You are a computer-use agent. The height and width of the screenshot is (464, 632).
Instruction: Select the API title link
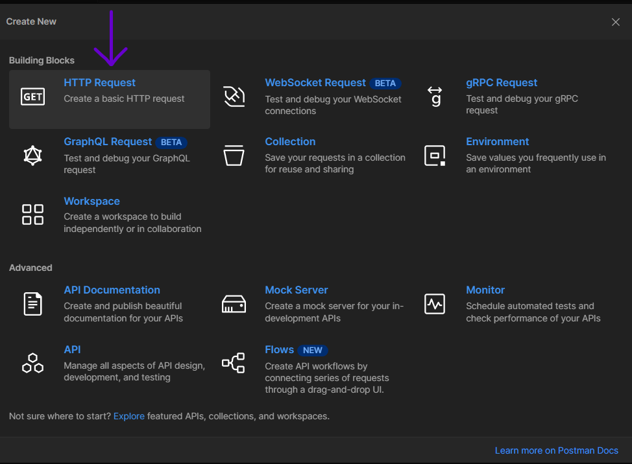point(72,350)
